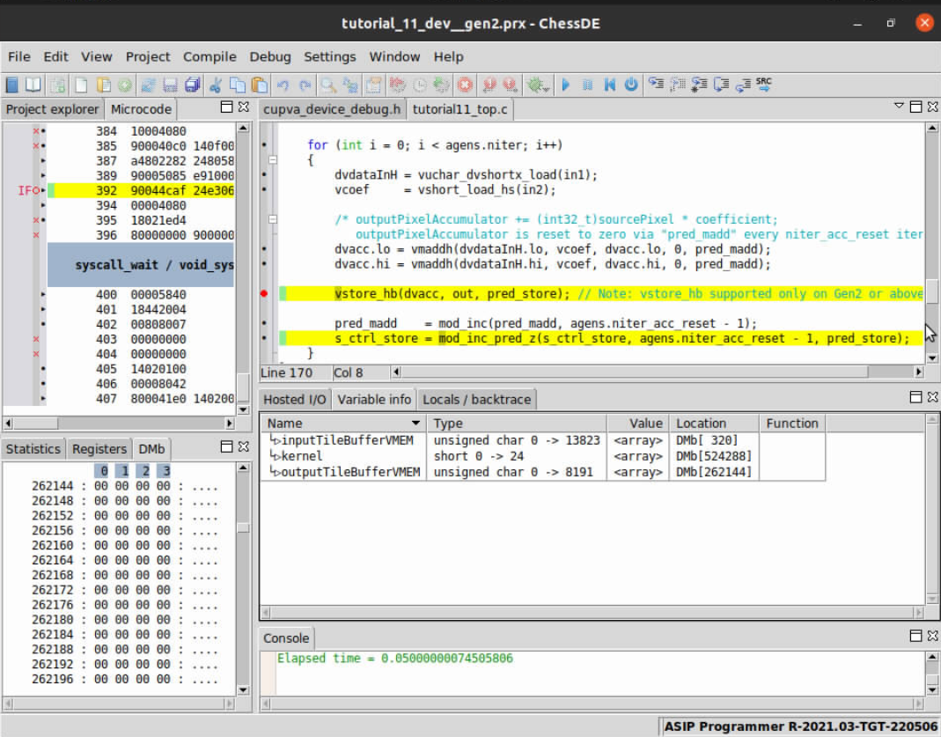Image resolution: width=941 pixels, height=737 pixels.
Task: Sort variables by the Name column header
Action: coord(285,424)
